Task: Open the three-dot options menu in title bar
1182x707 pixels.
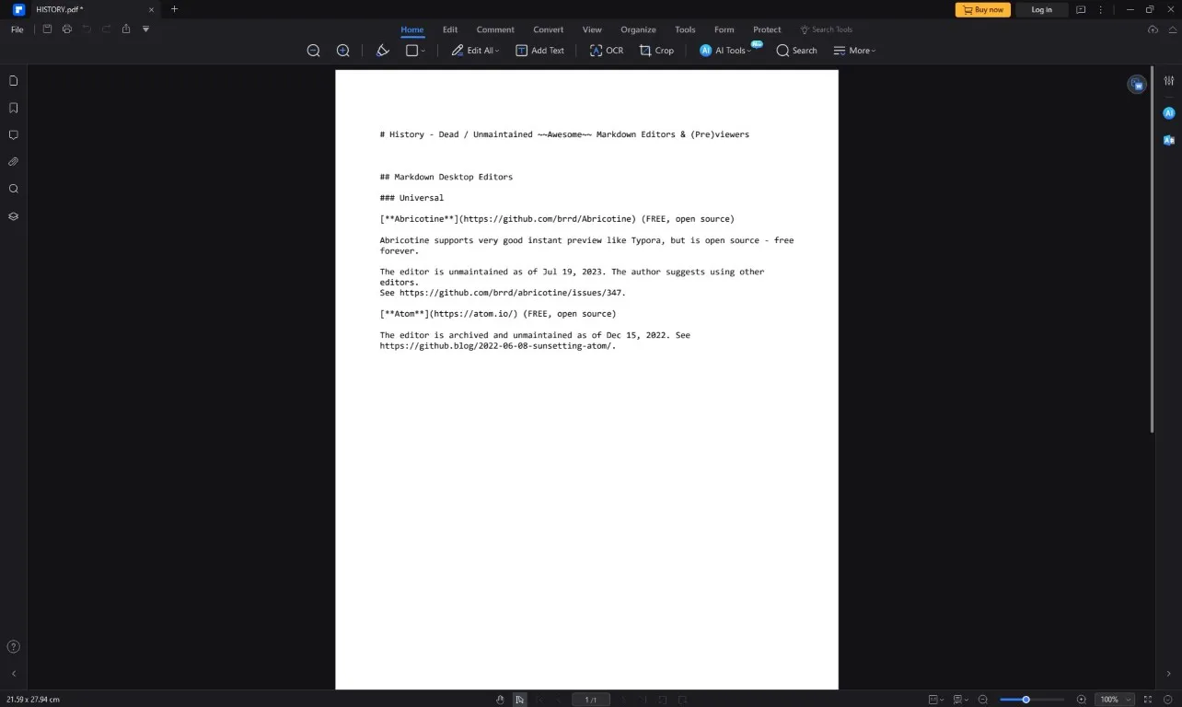Action: coord(1101,9)
